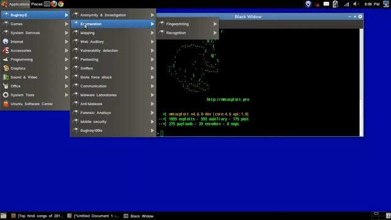Click the Office category icon
This screenshot has height=220, width=391.
point(5,86)
